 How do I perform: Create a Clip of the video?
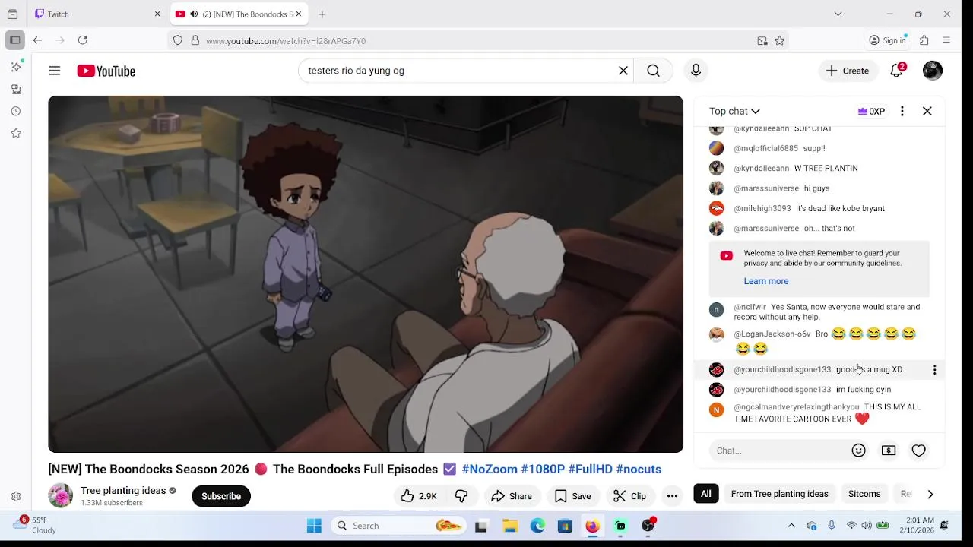(630, 496)
